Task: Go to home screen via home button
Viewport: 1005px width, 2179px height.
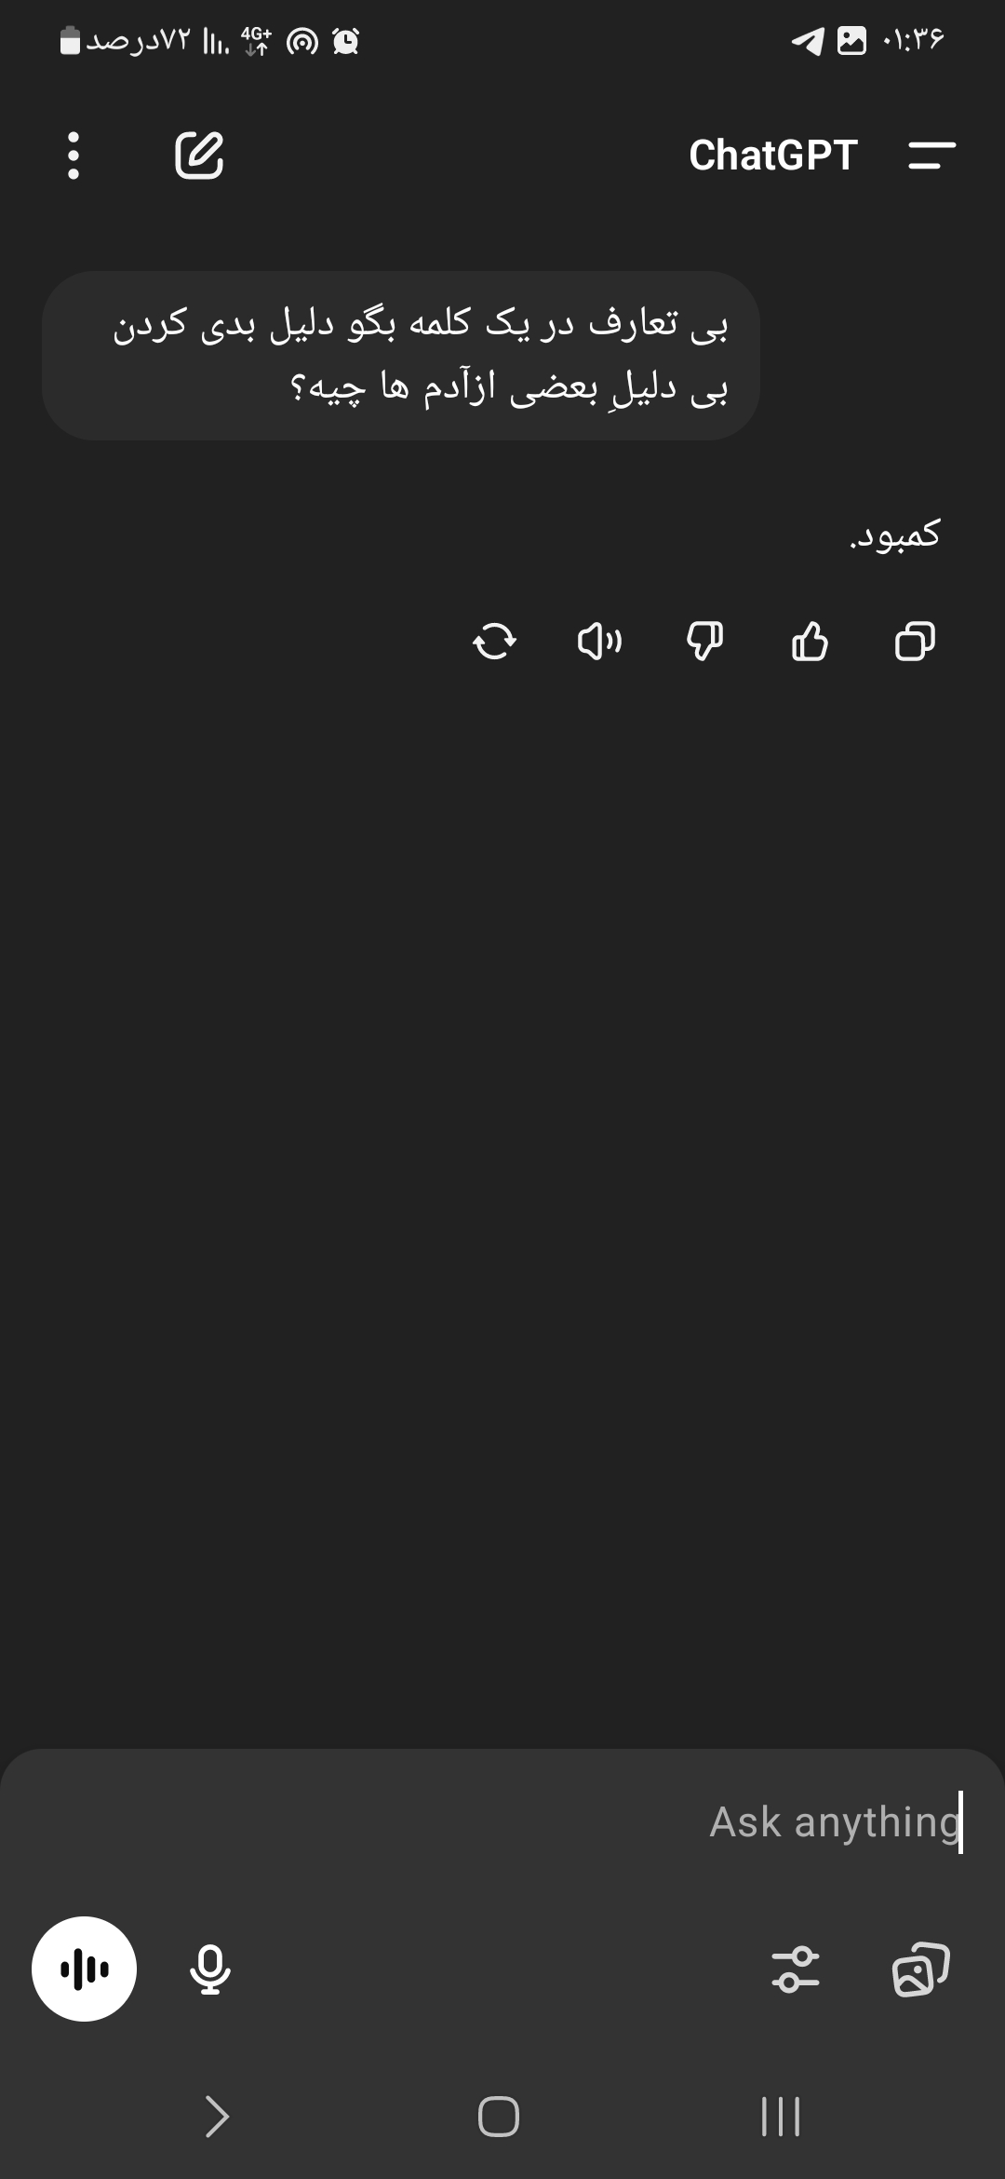Action: [x=499, y=2117]
